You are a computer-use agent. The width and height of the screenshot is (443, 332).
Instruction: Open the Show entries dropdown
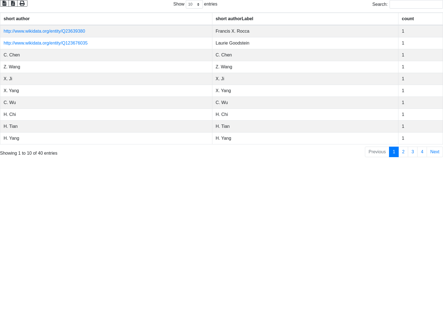point(194,4)
